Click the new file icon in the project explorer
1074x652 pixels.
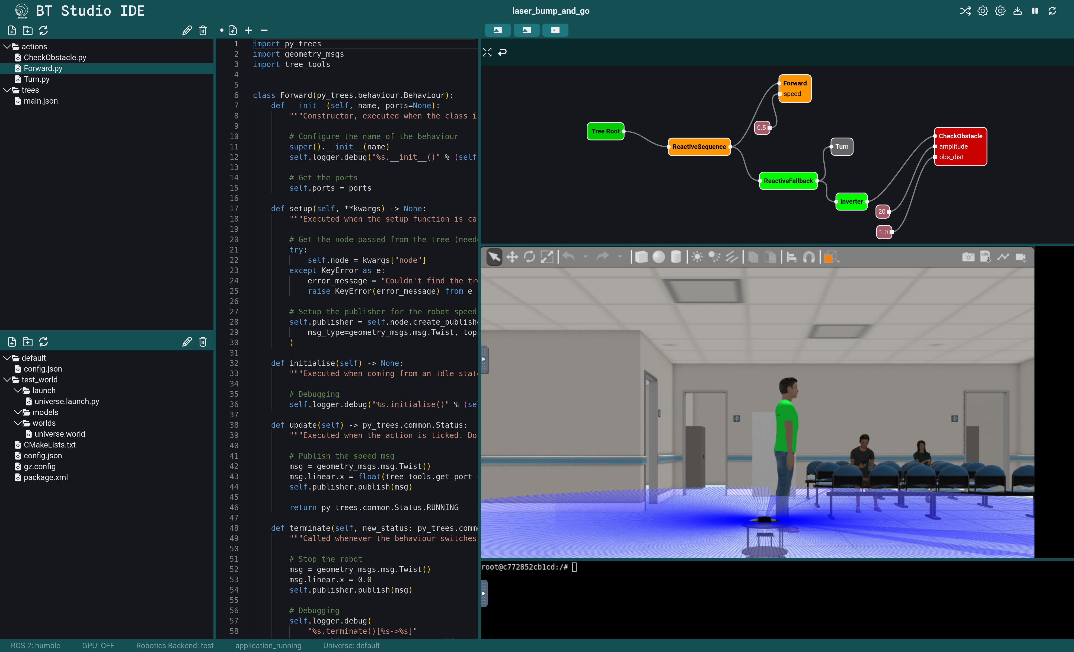point(12,30)
